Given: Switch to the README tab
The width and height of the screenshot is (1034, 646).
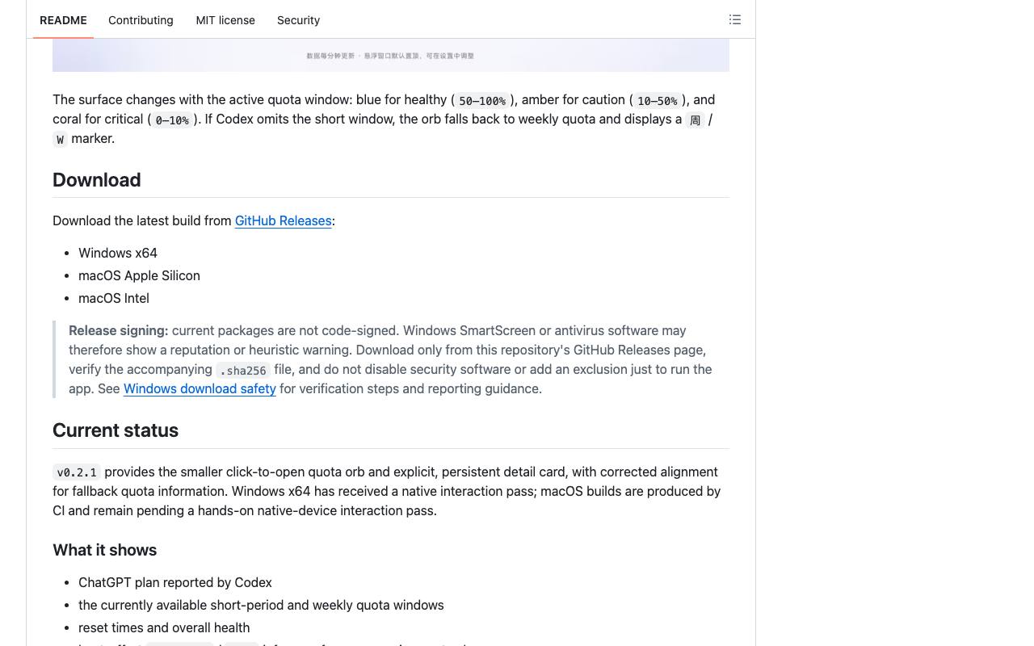Looking at the screenshot, I should (x=63, y=20).
